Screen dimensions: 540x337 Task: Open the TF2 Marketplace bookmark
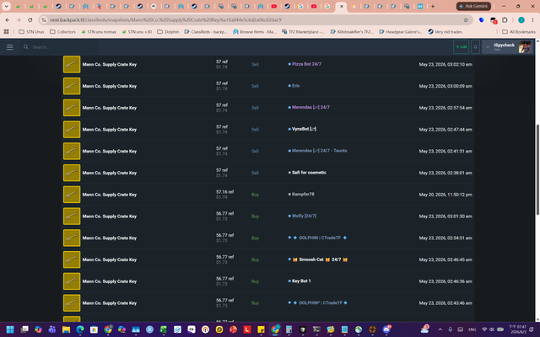303,32
